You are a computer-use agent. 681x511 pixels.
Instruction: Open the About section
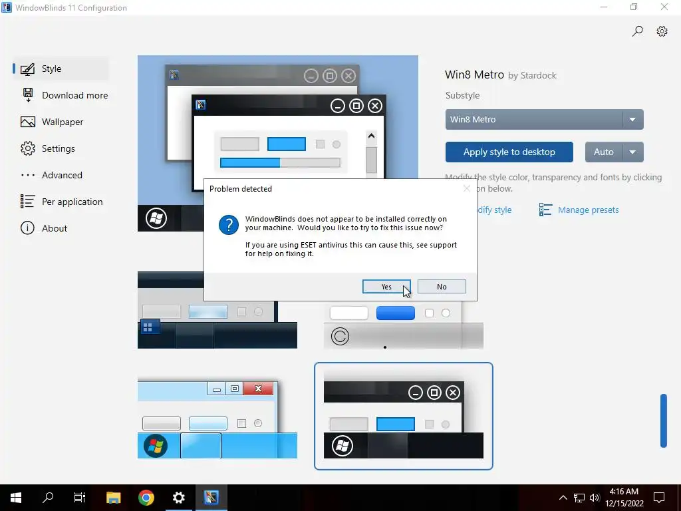click(61, 228)
